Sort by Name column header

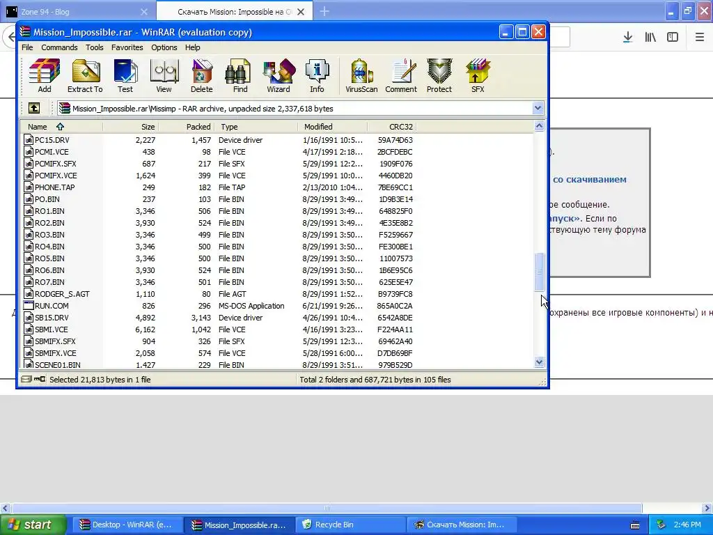[x=61, y=127]
